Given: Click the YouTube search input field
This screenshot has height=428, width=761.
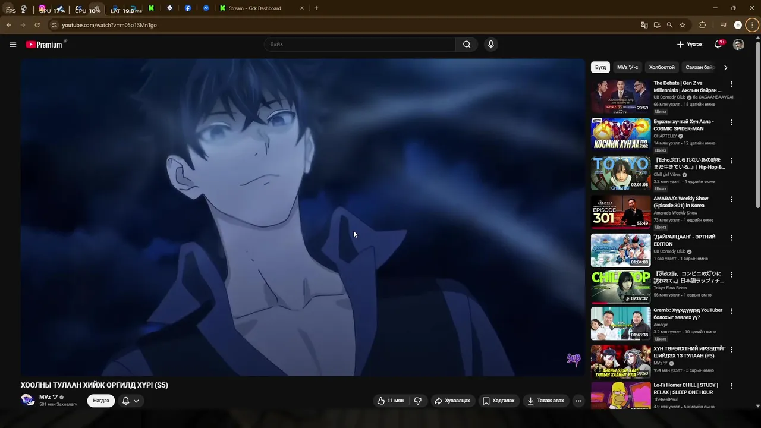Looking at the screenshot, I should click(360, 44).
